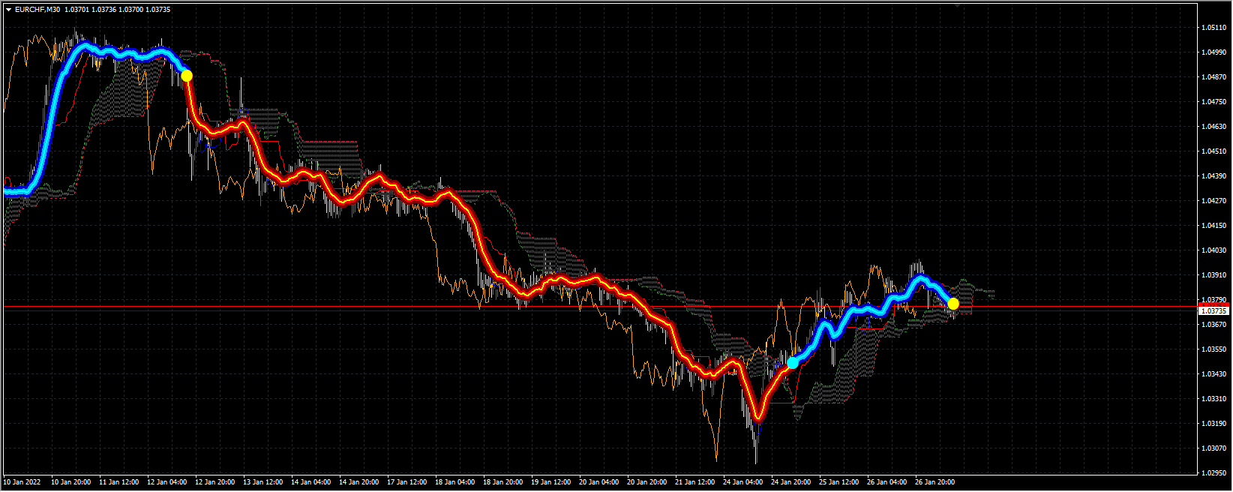Select the yellow signal dot at the chart's right end
Screen dimensions: 1233x492
(952, 304)
